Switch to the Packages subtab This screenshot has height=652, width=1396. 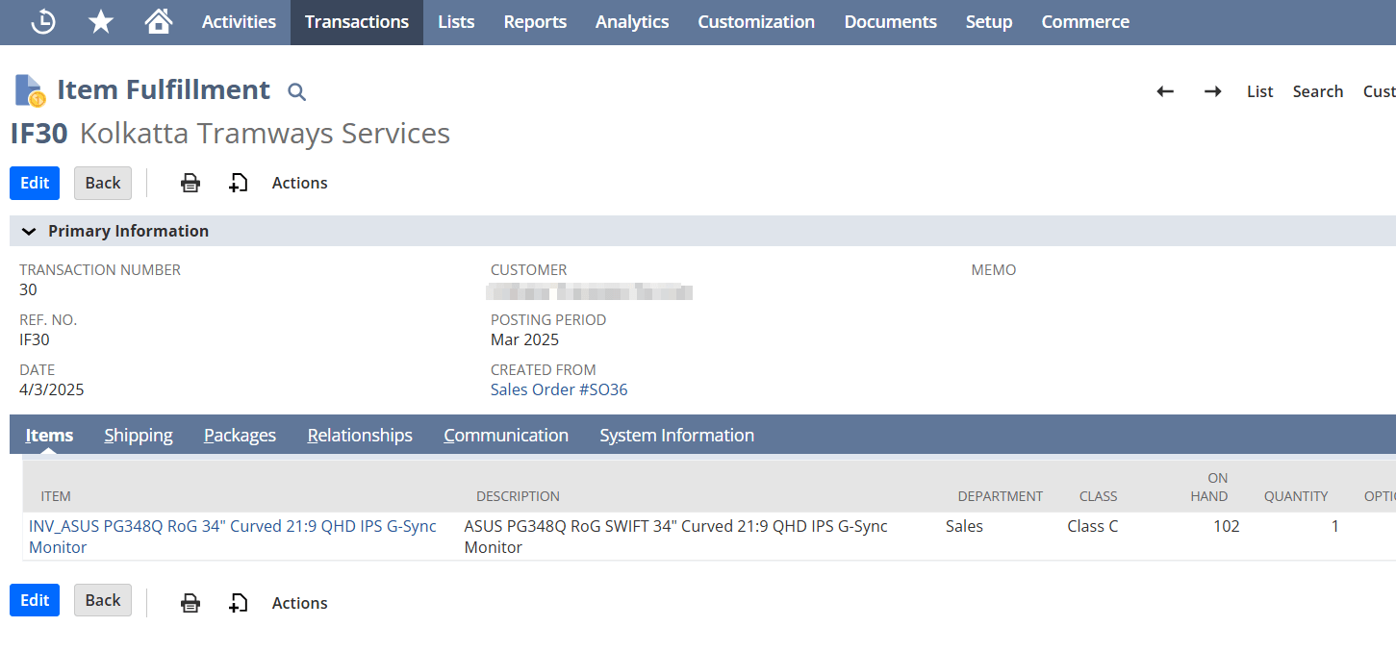(240, 435)
